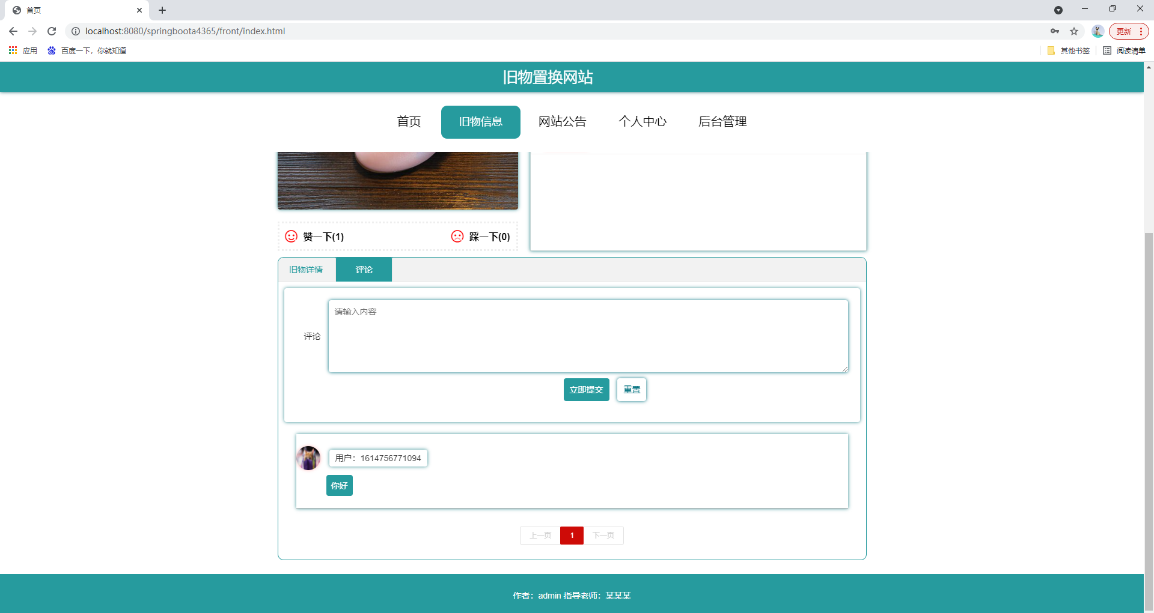1154x613 pixels.
Task: Click the 重置 reset button
Action: point(632,390)
